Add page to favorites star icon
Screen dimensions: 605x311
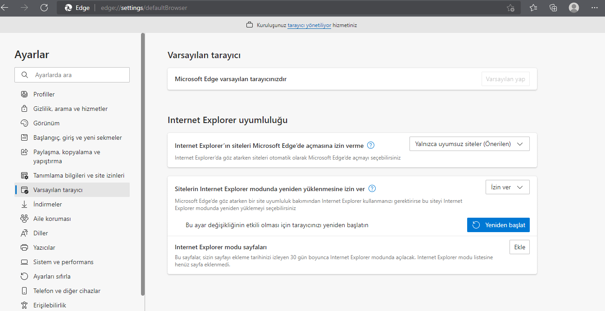[x=510, y=8]
